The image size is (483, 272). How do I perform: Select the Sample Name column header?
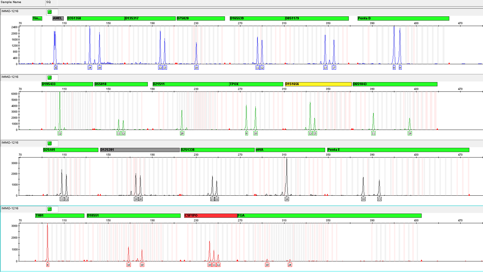click(22, 2)
